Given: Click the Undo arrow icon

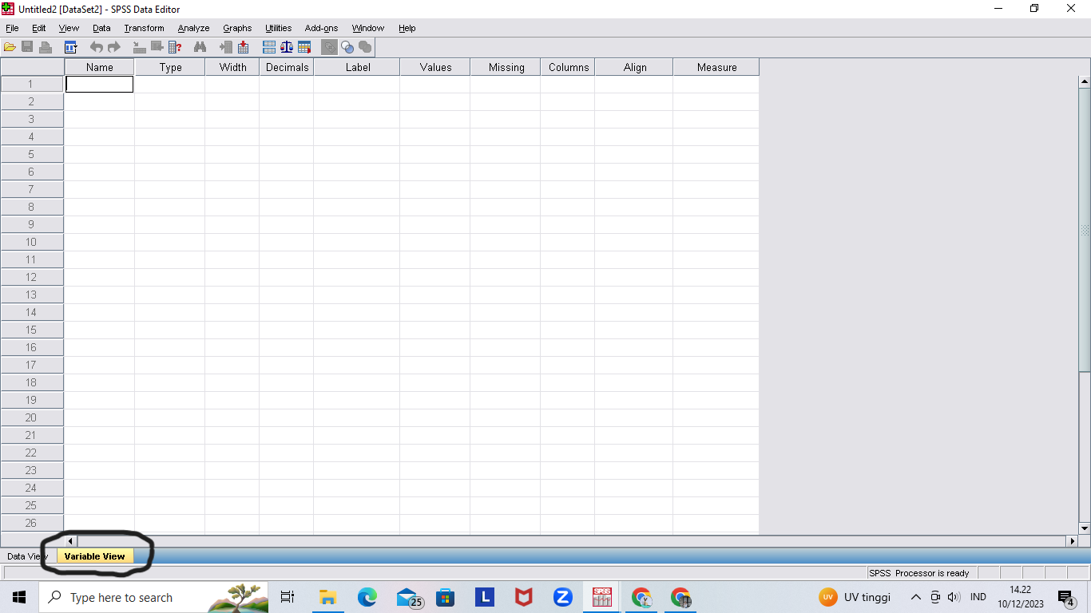Looking at the screenshot, I should (x=97, y=47).
